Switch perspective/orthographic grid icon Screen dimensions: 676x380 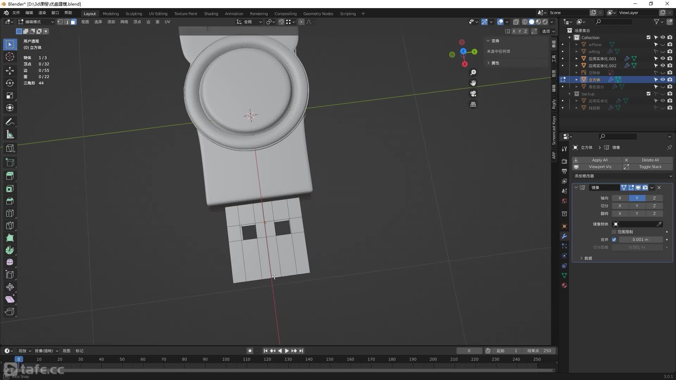pos(473,104)
